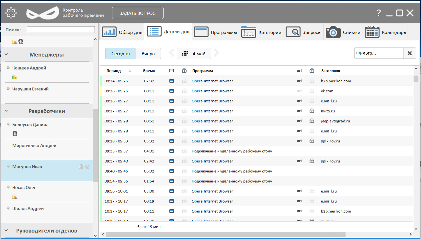Go to the next day arrow
Screen dimensions: 421x239
pyautogui.click(x=216, y=54)
